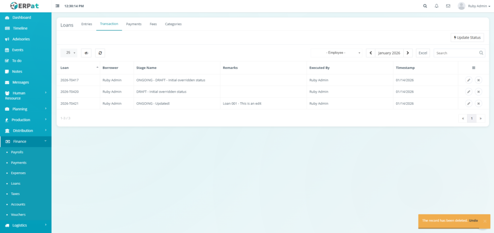Click the search magnifier in table search

pos(481,53)
